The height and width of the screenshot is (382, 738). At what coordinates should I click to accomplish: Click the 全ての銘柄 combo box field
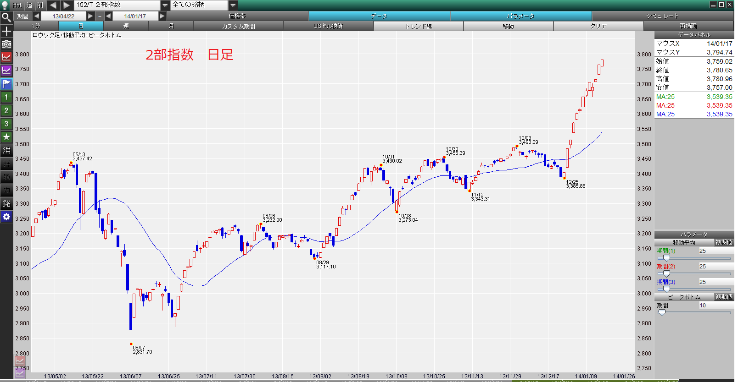pos(200,5)
